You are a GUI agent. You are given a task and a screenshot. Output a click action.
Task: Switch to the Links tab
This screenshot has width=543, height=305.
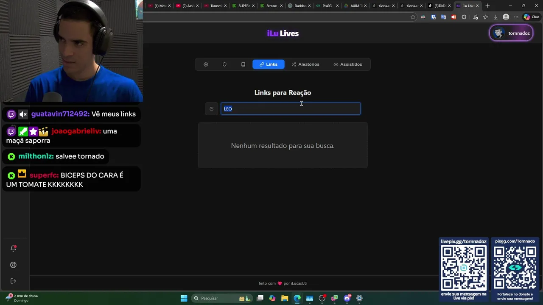(269, 64)
